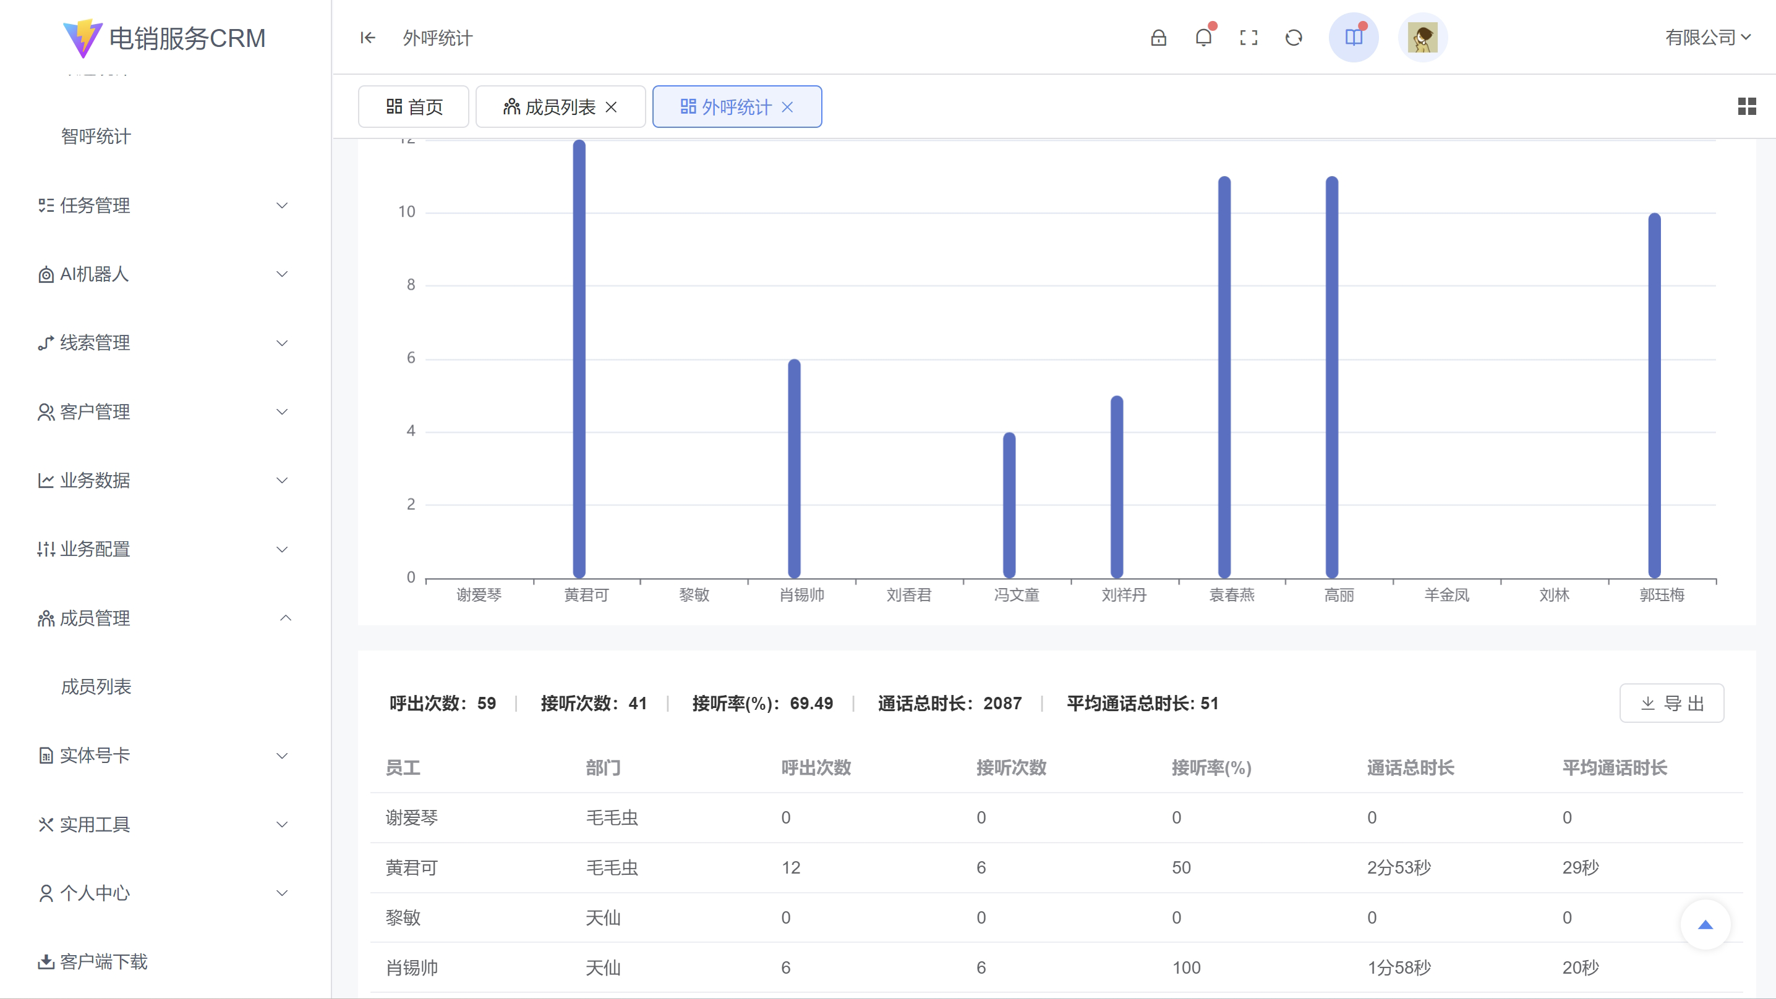
Task: Click the CRM logo icon
Action: coord(83,38)
